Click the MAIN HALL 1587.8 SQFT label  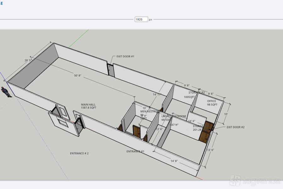point(89,106)
